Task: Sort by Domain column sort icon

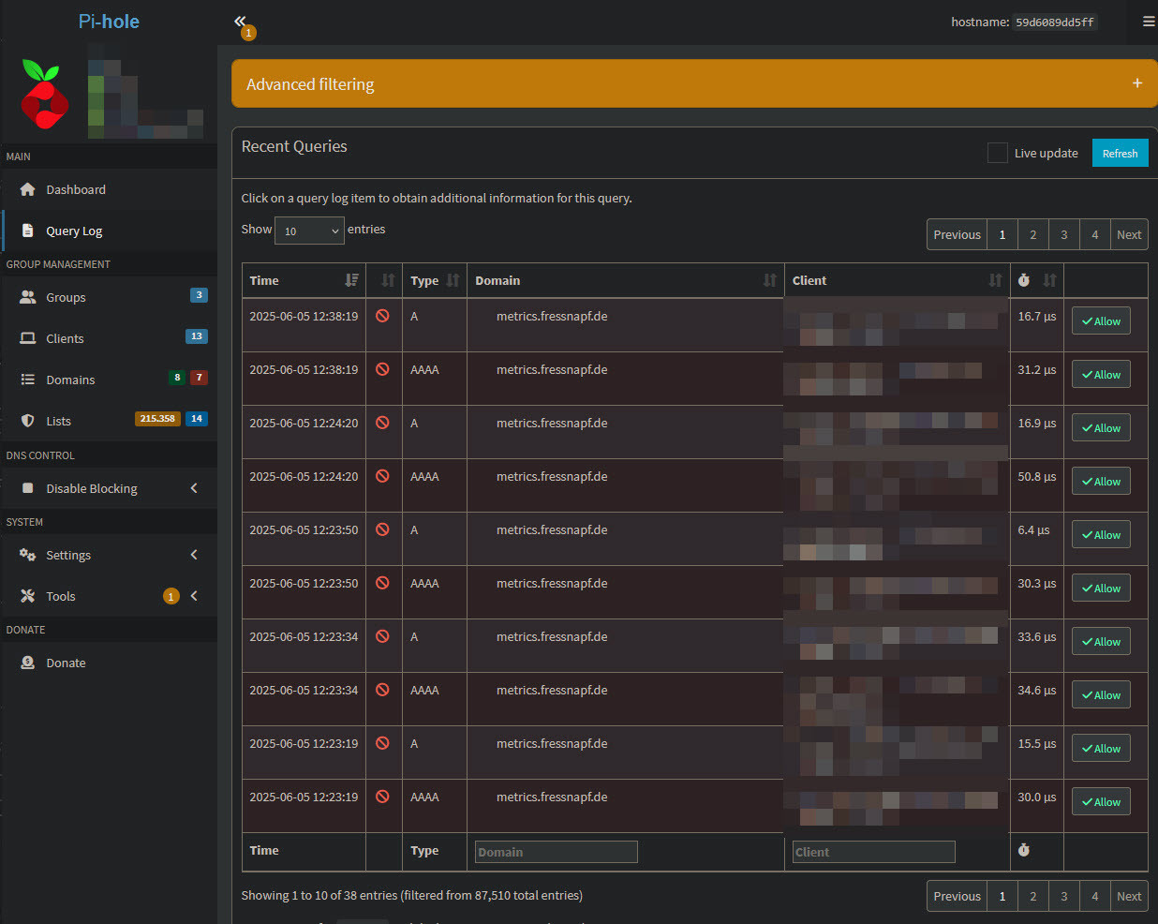Action: [x=769, y=280]
